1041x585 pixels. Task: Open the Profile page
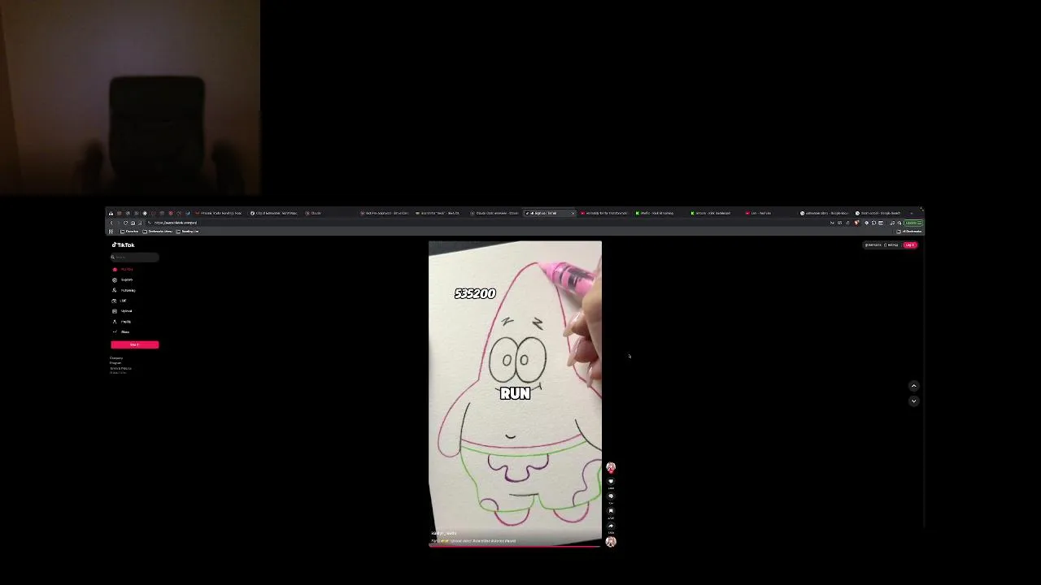click(x=123, y=322)
